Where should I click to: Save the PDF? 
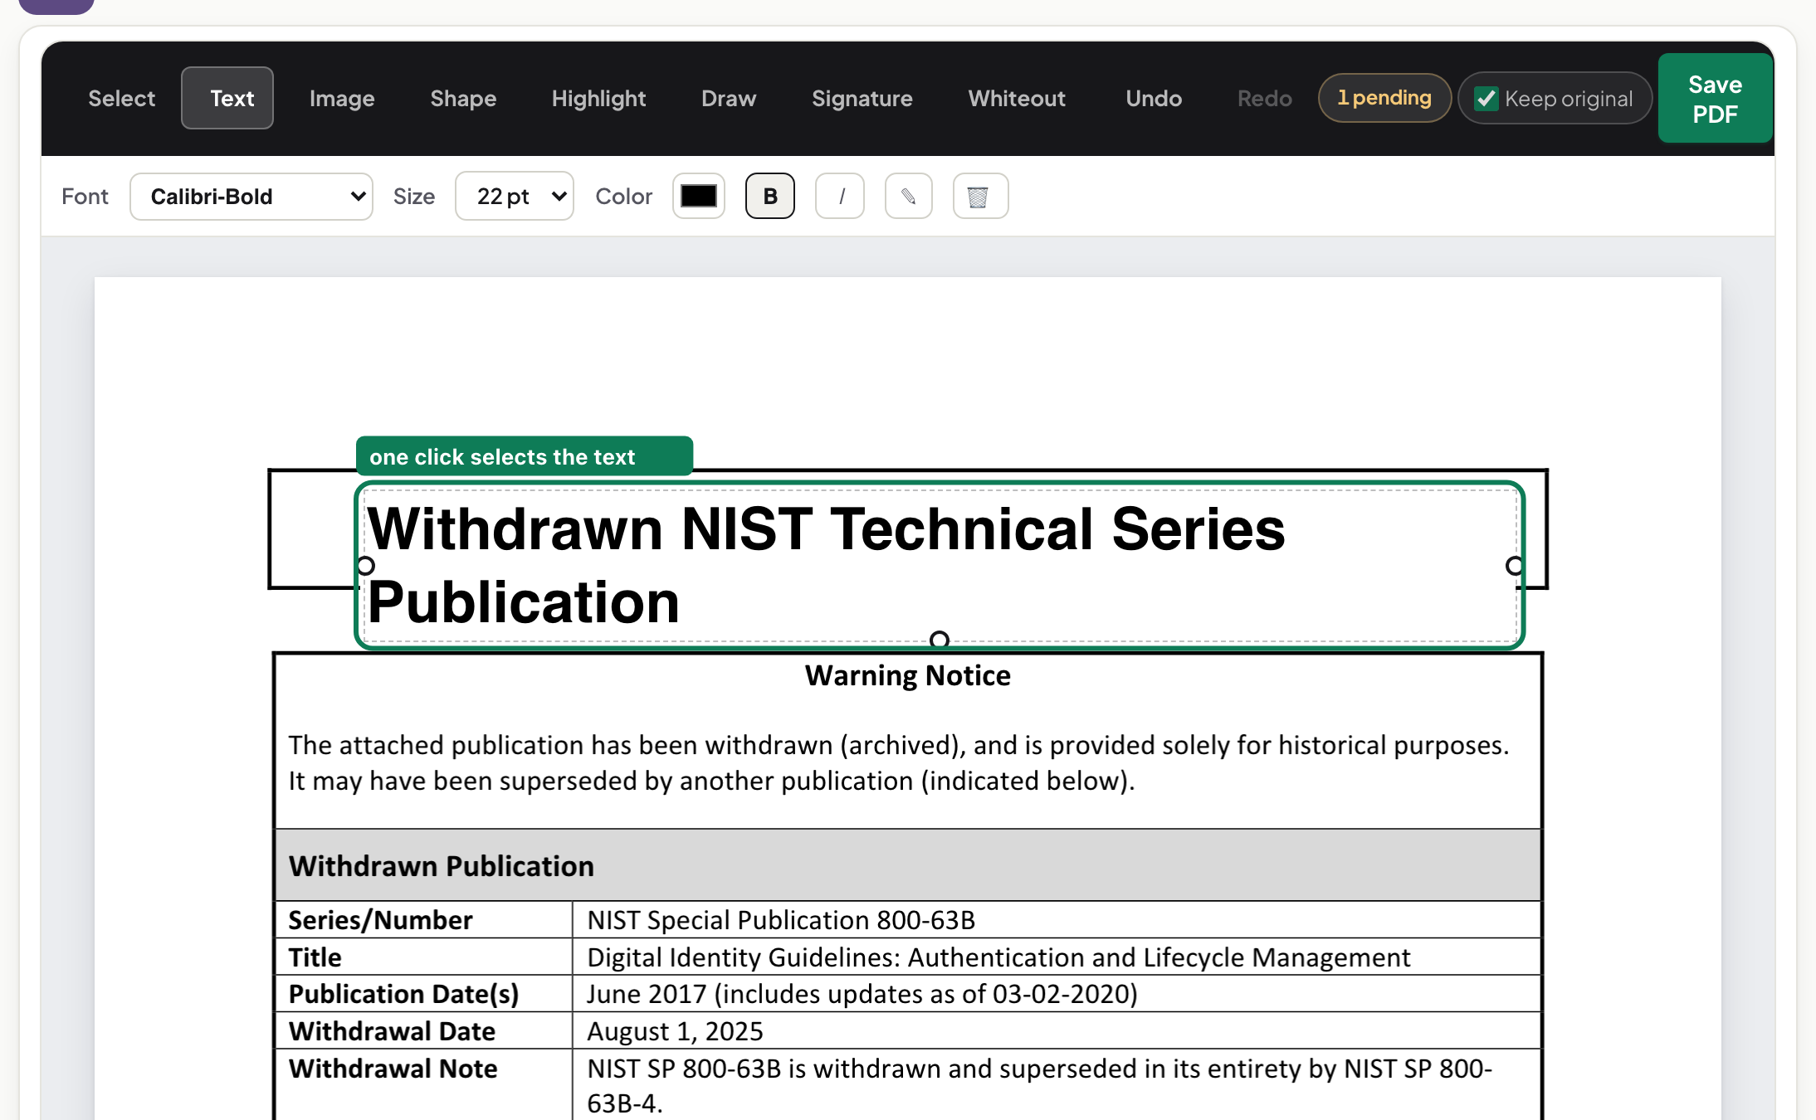pos(1715,98)
